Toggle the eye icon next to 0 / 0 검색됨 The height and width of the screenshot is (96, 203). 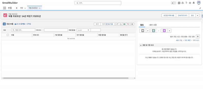click(x=15, y=24)
